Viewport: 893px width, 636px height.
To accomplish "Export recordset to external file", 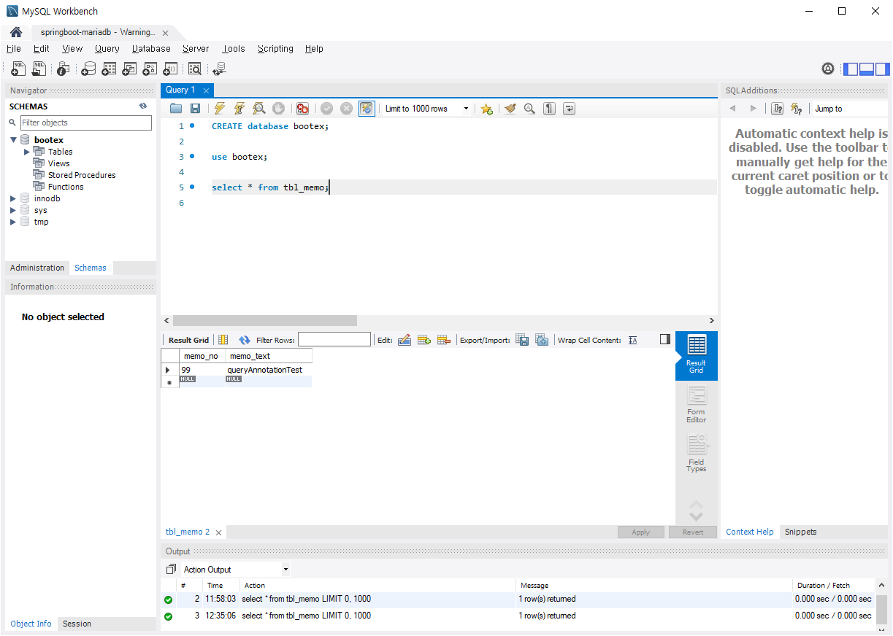I will pos(522,340).
